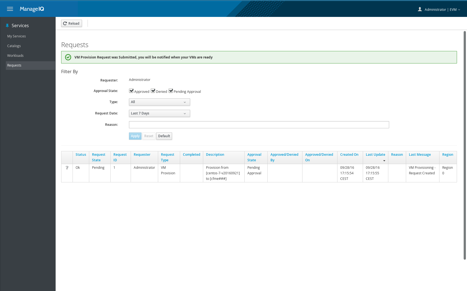This screenshot has height=291, width=467.
Task: Click the Apply filter button
Action: (135, 136)
